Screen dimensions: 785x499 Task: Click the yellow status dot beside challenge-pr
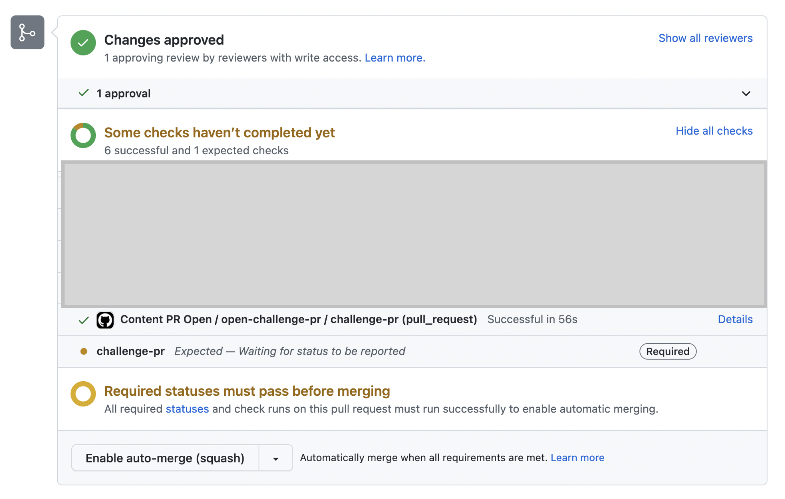85,351
